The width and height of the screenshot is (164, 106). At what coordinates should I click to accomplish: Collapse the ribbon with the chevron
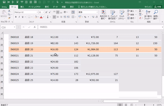(x=162, y=22)
